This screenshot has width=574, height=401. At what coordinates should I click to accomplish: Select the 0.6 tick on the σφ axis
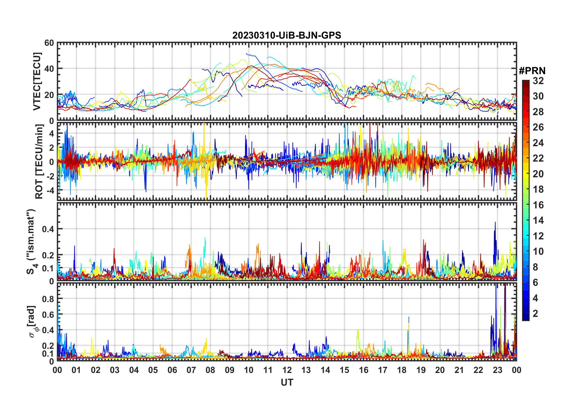pos(48,314)
